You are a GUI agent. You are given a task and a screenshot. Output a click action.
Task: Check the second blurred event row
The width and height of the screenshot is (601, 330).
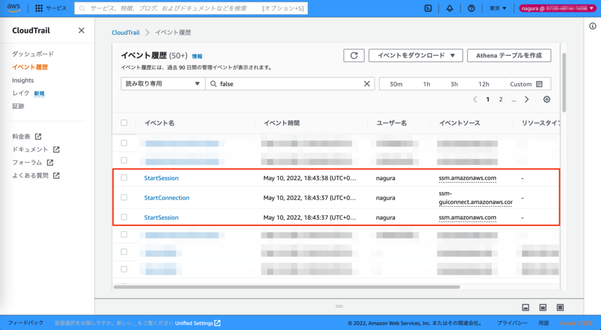point(124,160)
